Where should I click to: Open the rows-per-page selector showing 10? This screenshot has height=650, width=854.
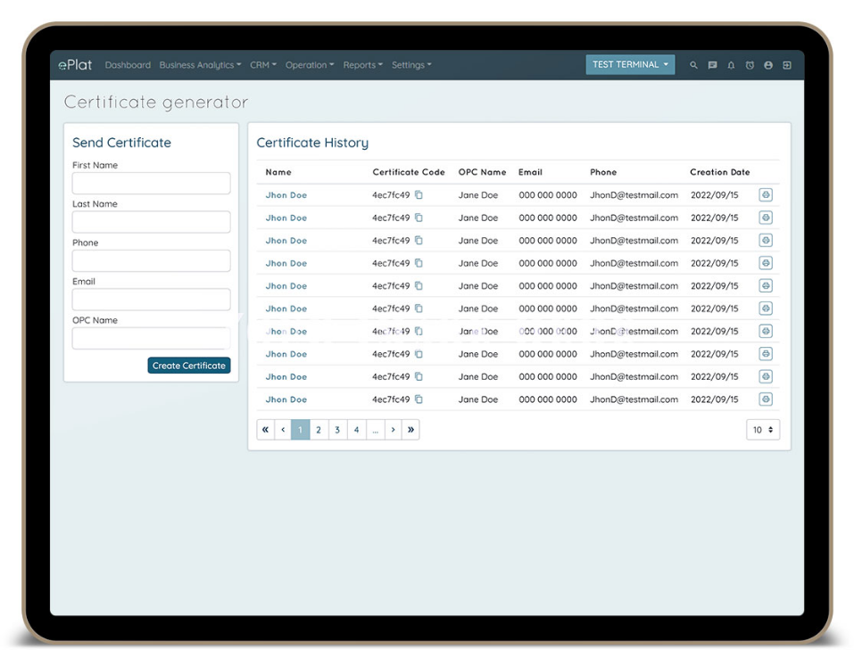tap(762, 430)
